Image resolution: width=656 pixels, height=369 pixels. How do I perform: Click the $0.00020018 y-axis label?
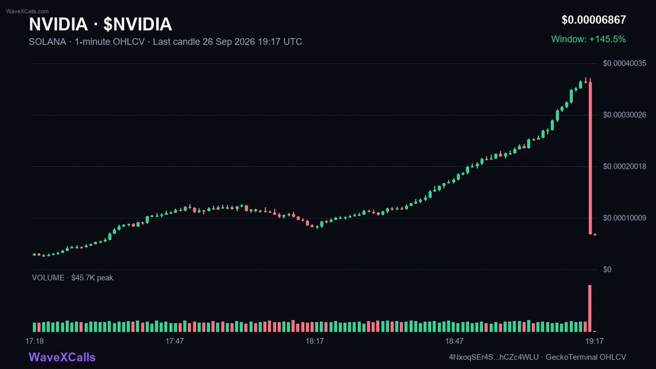[625, 166]
